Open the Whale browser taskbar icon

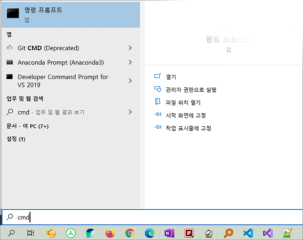coord(90,233)
